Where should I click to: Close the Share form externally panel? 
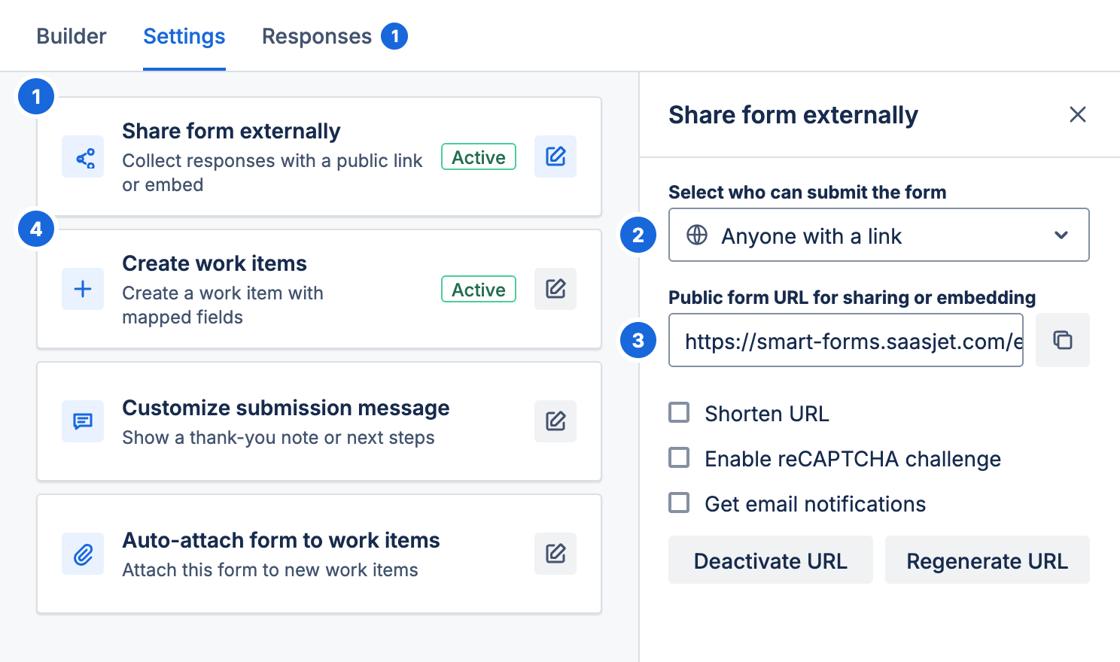click(x=1078, y=114)
